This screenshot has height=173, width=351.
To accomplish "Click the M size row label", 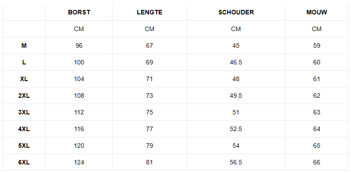I will point(24,46).
